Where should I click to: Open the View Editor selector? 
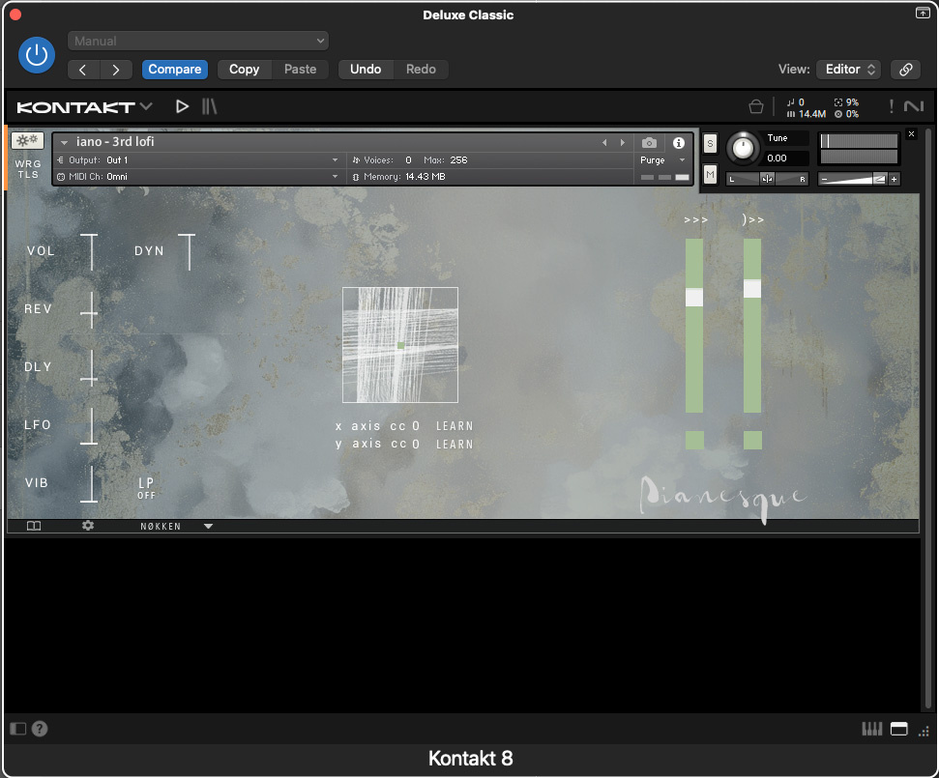[850, 70]
